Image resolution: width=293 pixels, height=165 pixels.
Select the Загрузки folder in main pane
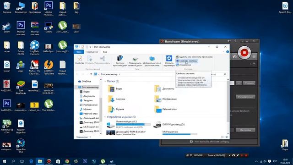pyautogui.click(x=116, y=99)
